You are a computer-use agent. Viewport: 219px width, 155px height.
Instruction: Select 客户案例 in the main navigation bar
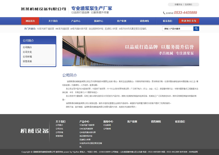[122, 21]
